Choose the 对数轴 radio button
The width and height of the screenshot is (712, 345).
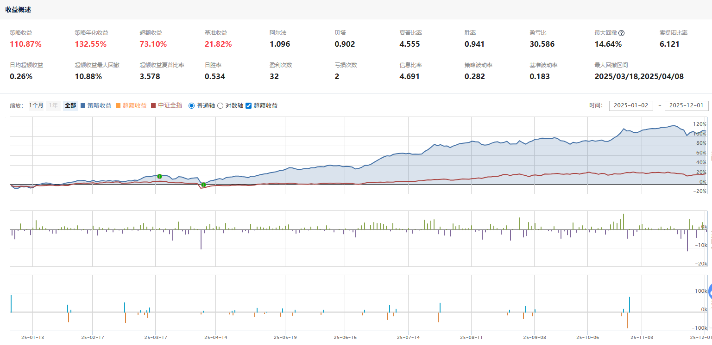(221, 105)
